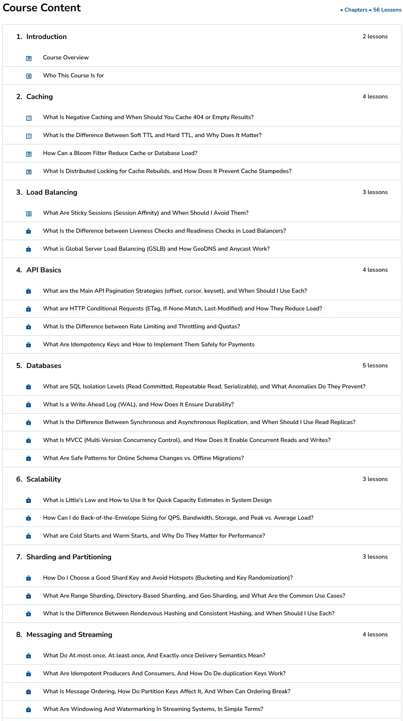
Task: Click the lesson icon beside Bloom Filter lesson
Action: pyautogui.click(x=29, y=154)
